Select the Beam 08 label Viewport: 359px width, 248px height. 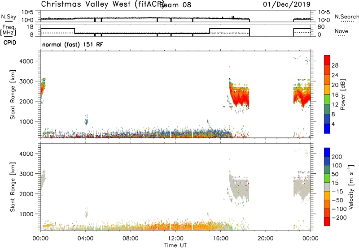[175, 5]
